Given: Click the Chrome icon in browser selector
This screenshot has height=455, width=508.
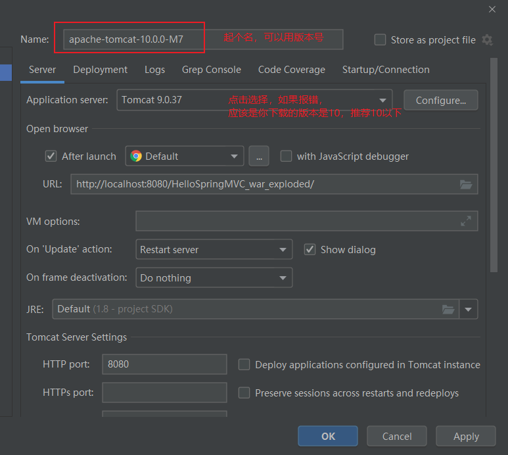Looking at the screenshot, I should 136,156.
